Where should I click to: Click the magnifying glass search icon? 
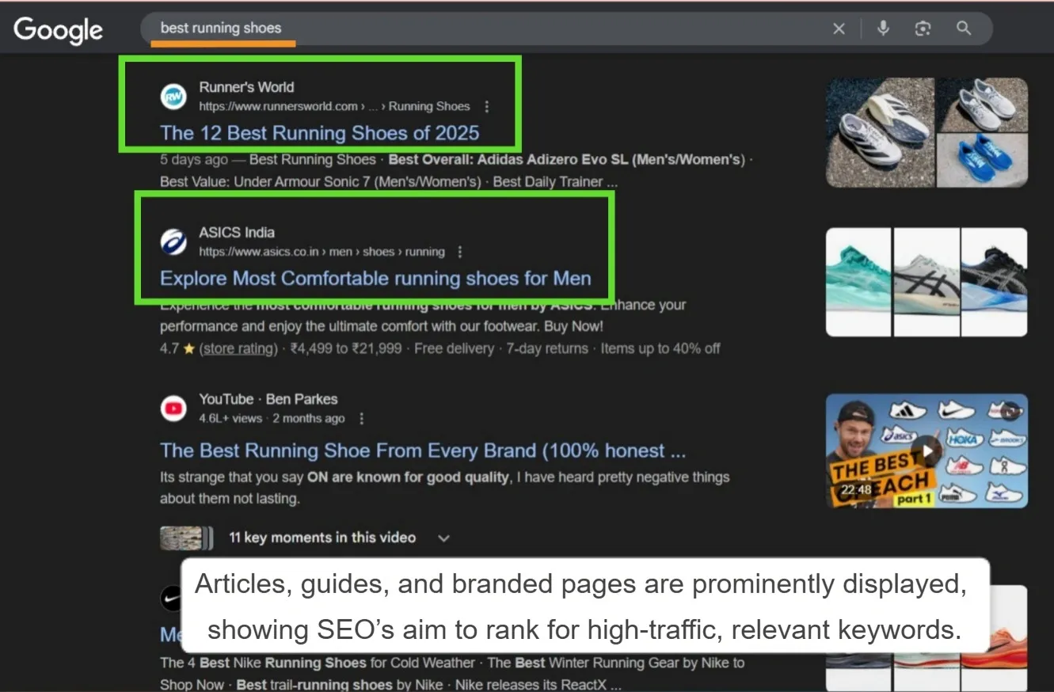[x=964, y=29]
